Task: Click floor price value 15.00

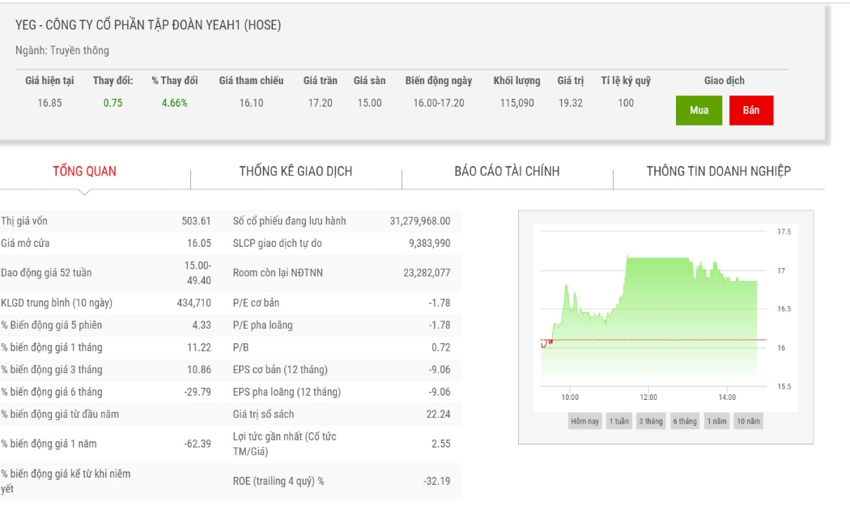Action: (369, 103)
